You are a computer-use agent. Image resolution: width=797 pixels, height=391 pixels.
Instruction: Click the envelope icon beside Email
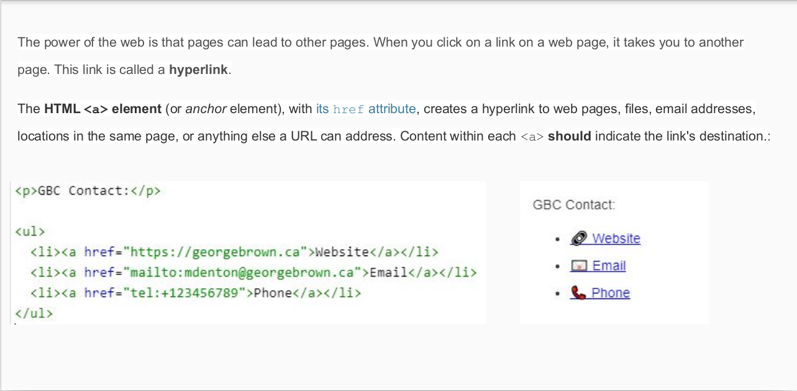coord(579,266)
